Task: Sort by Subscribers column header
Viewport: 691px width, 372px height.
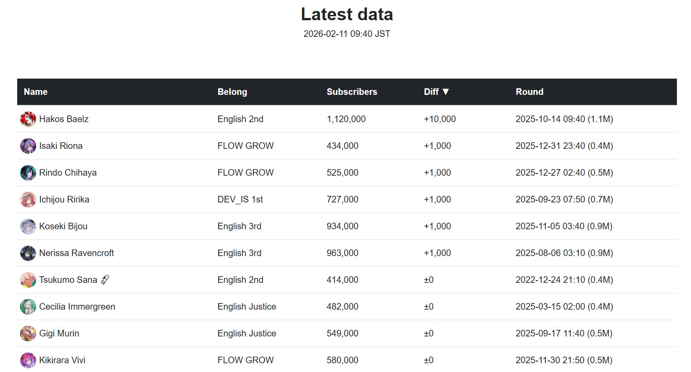Action: click(351, 92)
